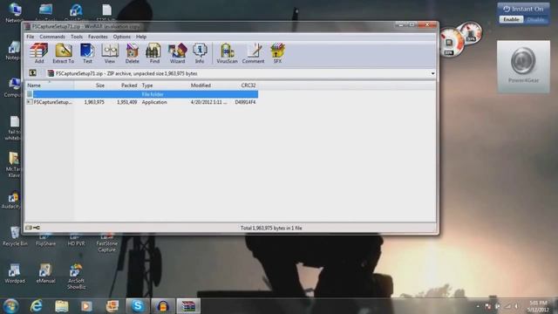The width and height of the screenshot is (558, 314).
Task: Open the Windows Start menu
Action: pos(10,306)
